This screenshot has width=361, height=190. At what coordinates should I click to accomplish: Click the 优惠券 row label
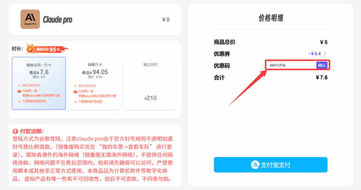tap(222, 54)
